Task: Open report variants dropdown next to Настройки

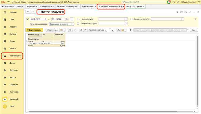Action: pos(62,30)
